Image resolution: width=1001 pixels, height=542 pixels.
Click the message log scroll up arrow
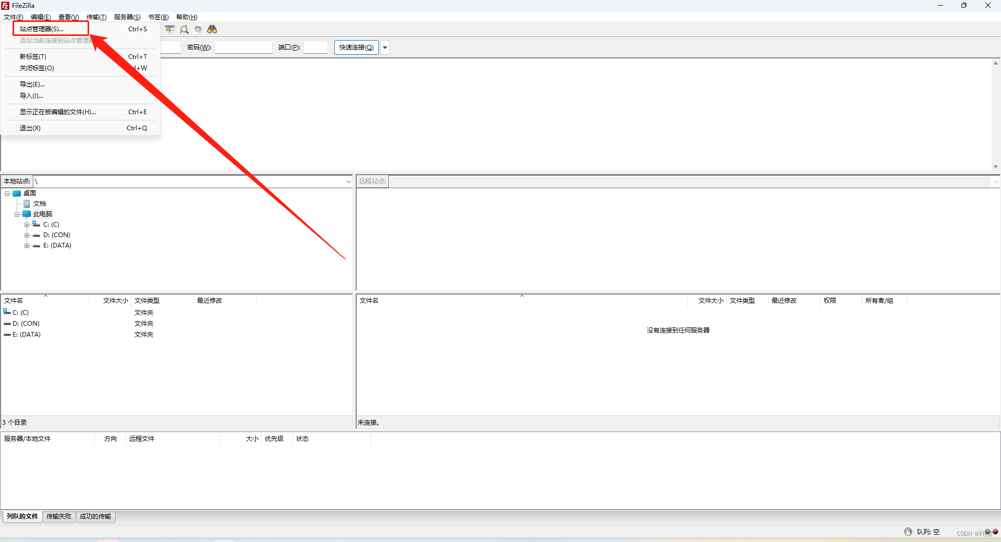pos(996,63)
